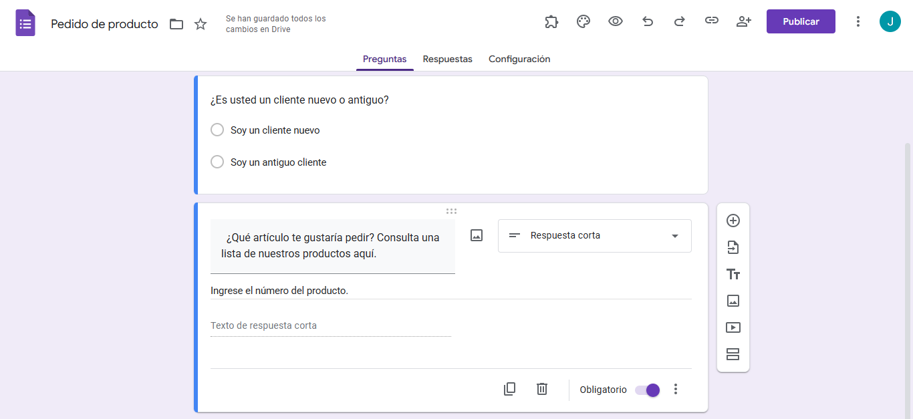Viewport: 913px width, 419px height.
Task: Open the Respuesta corta type dropdown
Action: 595,236
